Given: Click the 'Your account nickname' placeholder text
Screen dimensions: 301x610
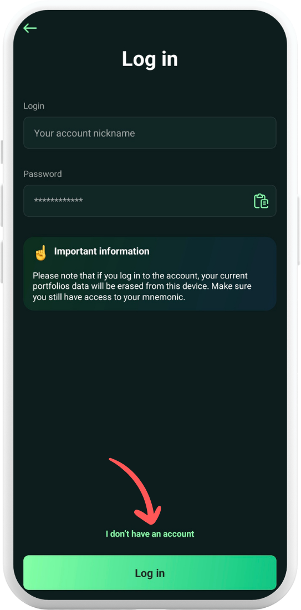Looking at the screenshot, I should (x=84, y=133).
